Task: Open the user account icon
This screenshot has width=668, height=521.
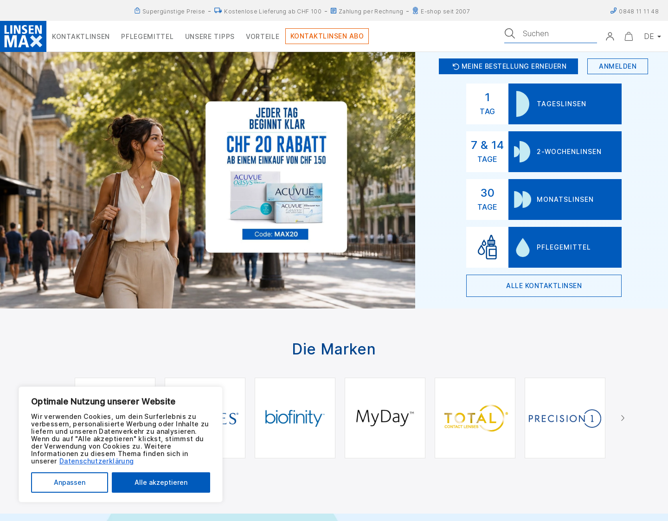Action: coord(610,36)
